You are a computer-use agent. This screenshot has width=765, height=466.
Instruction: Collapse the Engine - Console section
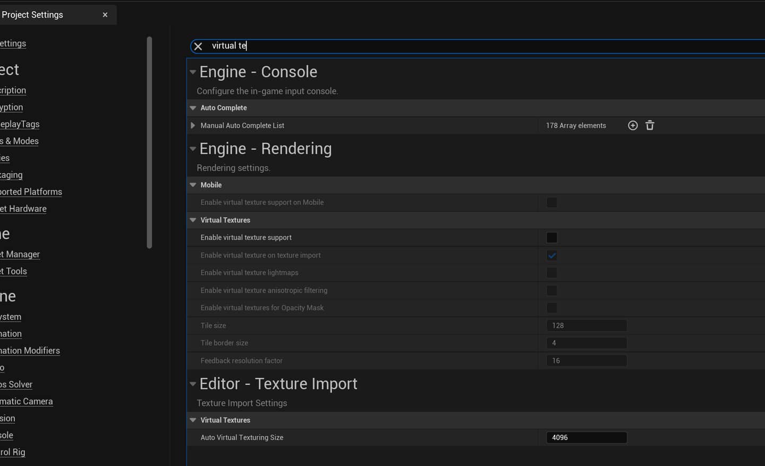[193, 72]
